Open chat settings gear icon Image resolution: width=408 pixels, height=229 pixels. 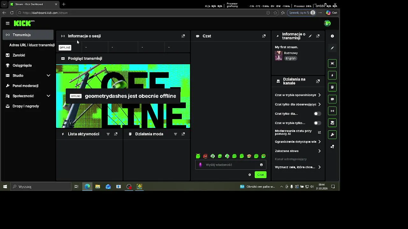click(x=250, y=175)
